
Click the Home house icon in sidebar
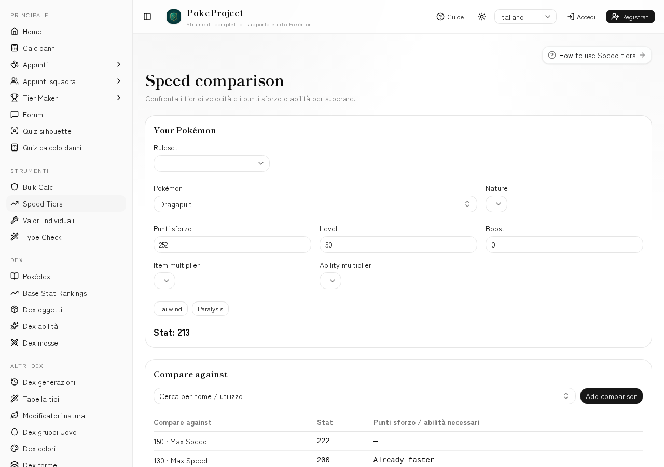click(x=15, y=32)
